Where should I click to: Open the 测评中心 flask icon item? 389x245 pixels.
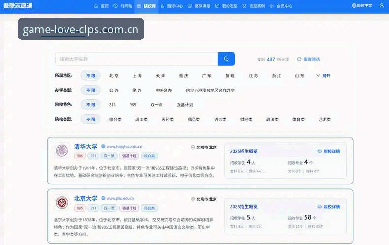tap(162, 6)
